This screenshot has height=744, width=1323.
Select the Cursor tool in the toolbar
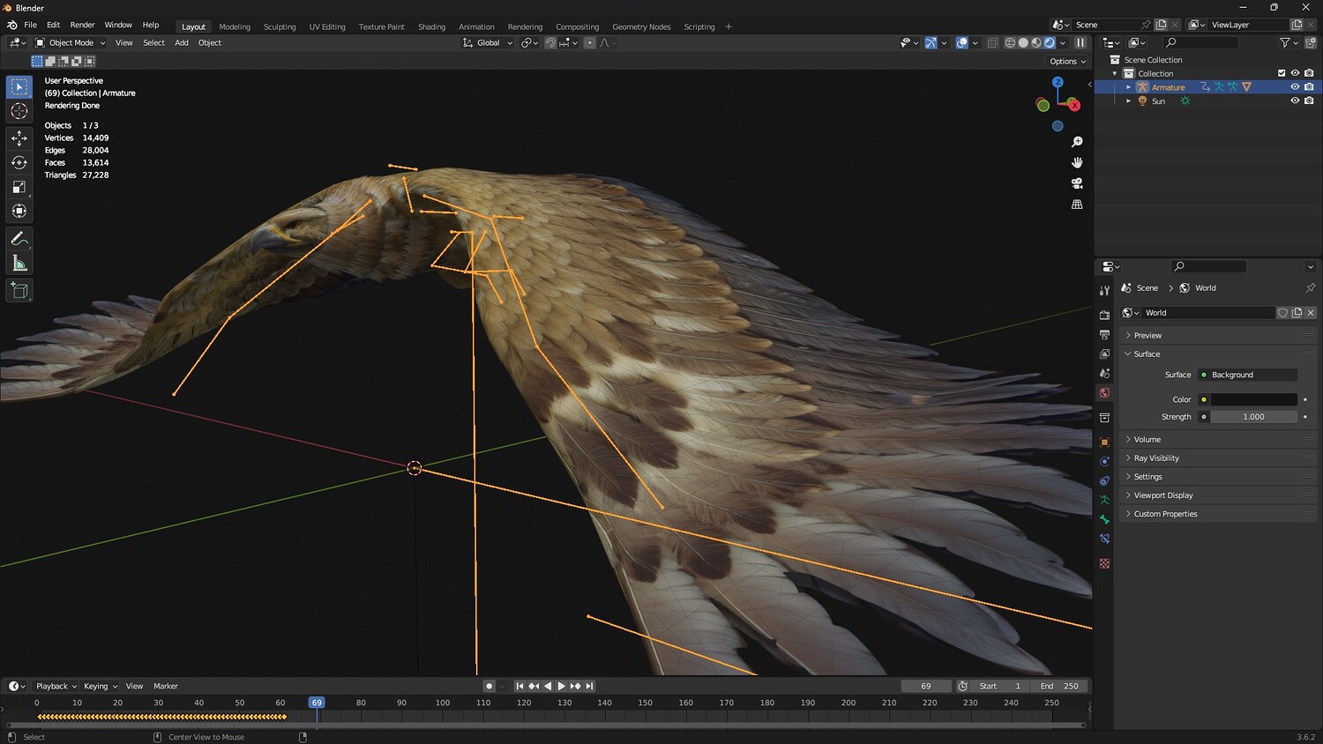point(19,111)
